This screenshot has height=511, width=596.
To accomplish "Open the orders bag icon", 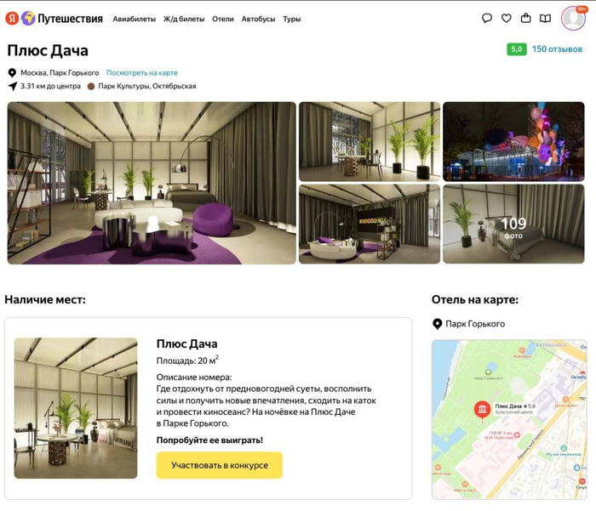I will pos(525,18).
